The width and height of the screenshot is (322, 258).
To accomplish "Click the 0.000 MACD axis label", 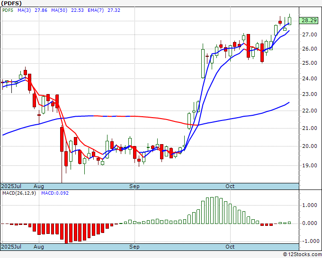I will coord(310,223).
